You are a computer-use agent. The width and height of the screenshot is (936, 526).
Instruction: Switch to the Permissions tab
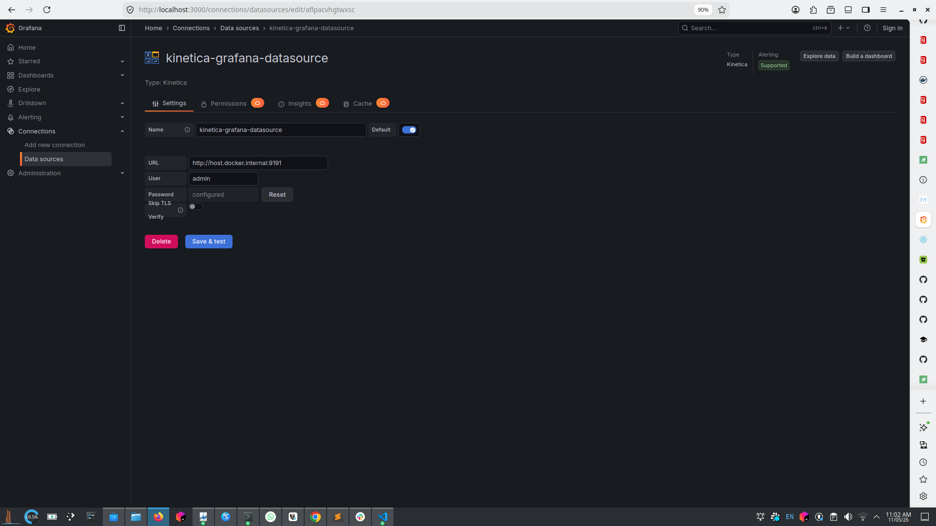pyautogui.click(x=224, y=104)
